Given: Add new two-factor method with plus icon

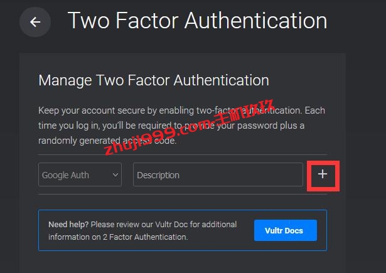Looking at the screenshot, I should [x=323, y=174].
